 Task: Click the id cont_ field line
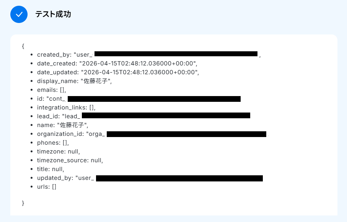tap(139, 99)
